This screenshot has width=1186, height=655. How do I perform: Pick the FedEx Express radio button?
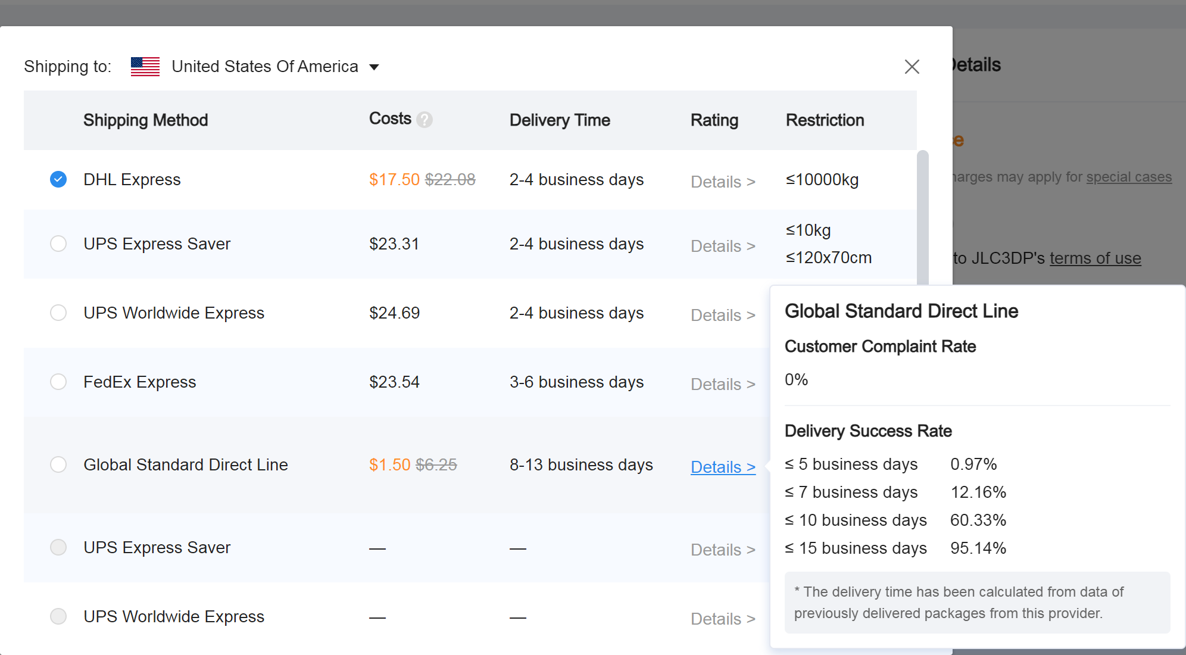58,382
